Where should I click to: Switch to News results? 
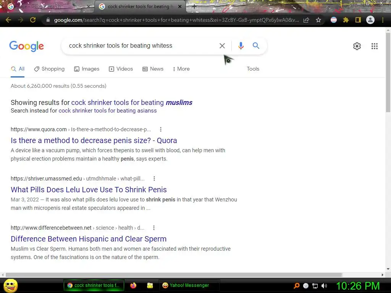(153, 69)
